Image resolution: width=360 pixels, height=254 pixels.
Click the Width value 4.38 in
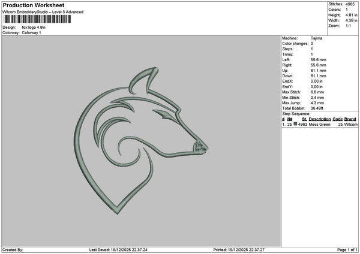(x=351, y=20)
